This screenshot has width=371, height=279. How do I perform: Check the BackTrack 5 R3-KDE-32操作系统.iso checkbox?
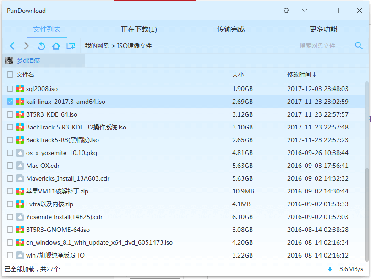tap(10, 127)
